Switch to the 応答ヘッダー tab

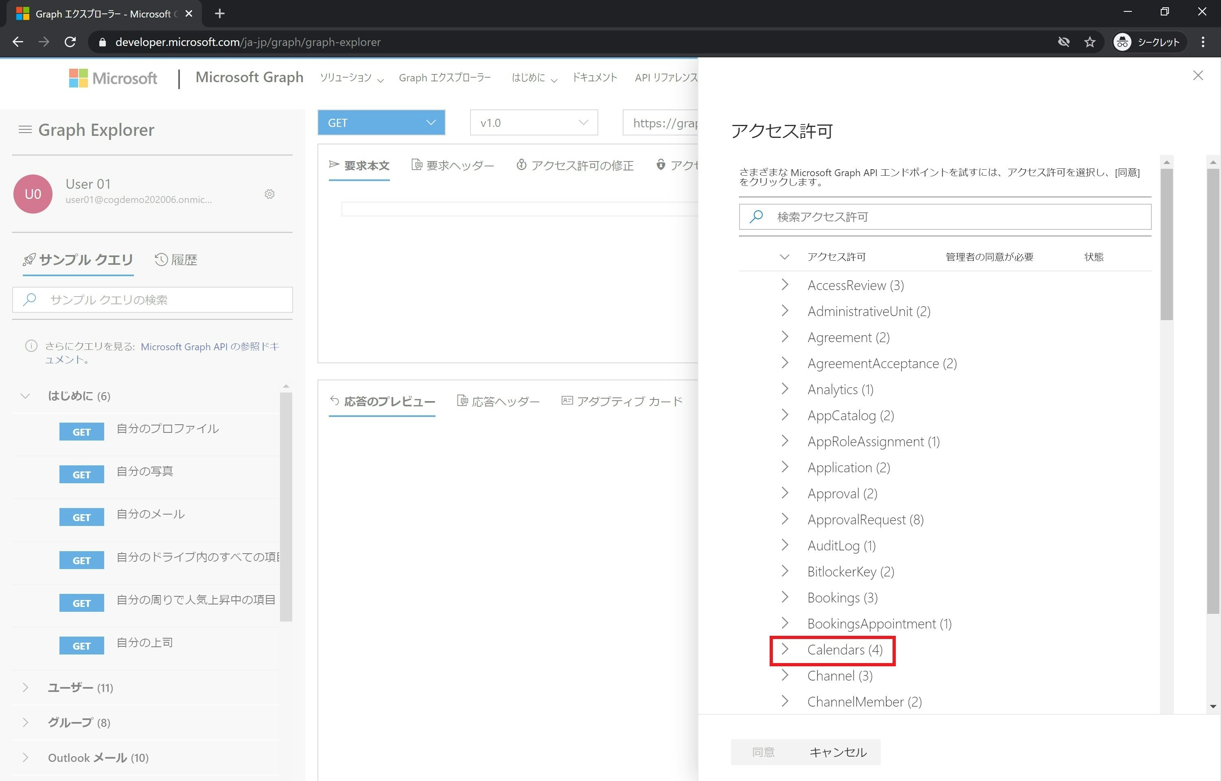point(498,401)
